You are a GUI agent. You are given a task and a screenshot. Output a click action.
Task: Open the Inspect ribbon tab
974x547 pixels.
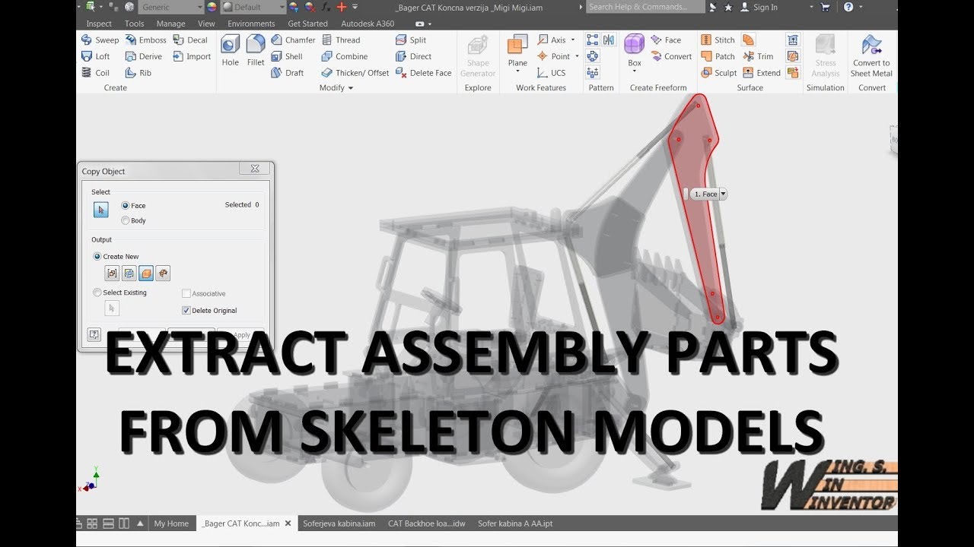(x=99, y=24)
